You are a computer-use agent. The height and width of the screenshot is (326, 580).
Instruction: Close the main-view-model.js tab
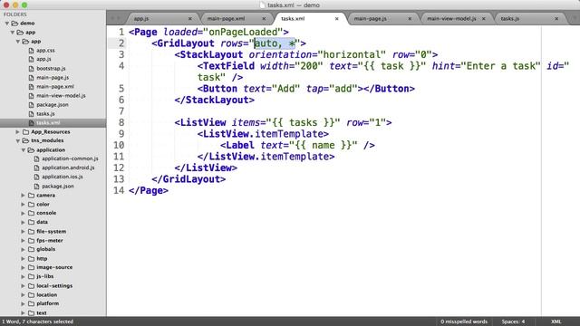click(483, 18)
